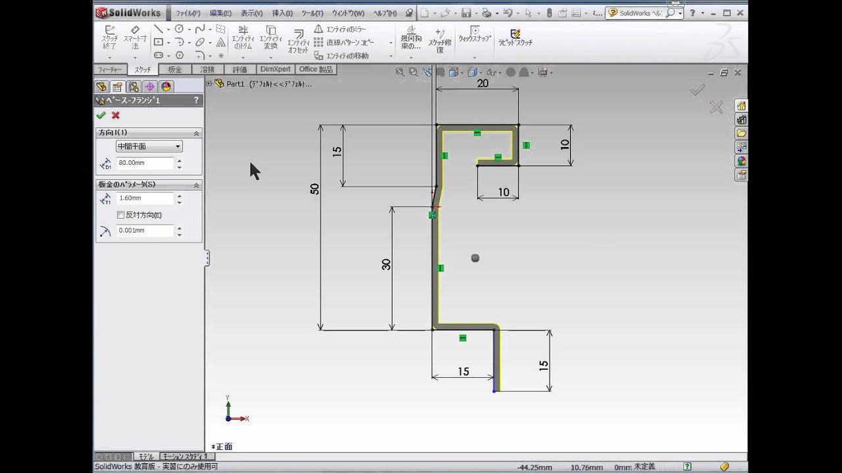
Task: Open the 表示(V) menu
Action: click(x=251, y=13)
